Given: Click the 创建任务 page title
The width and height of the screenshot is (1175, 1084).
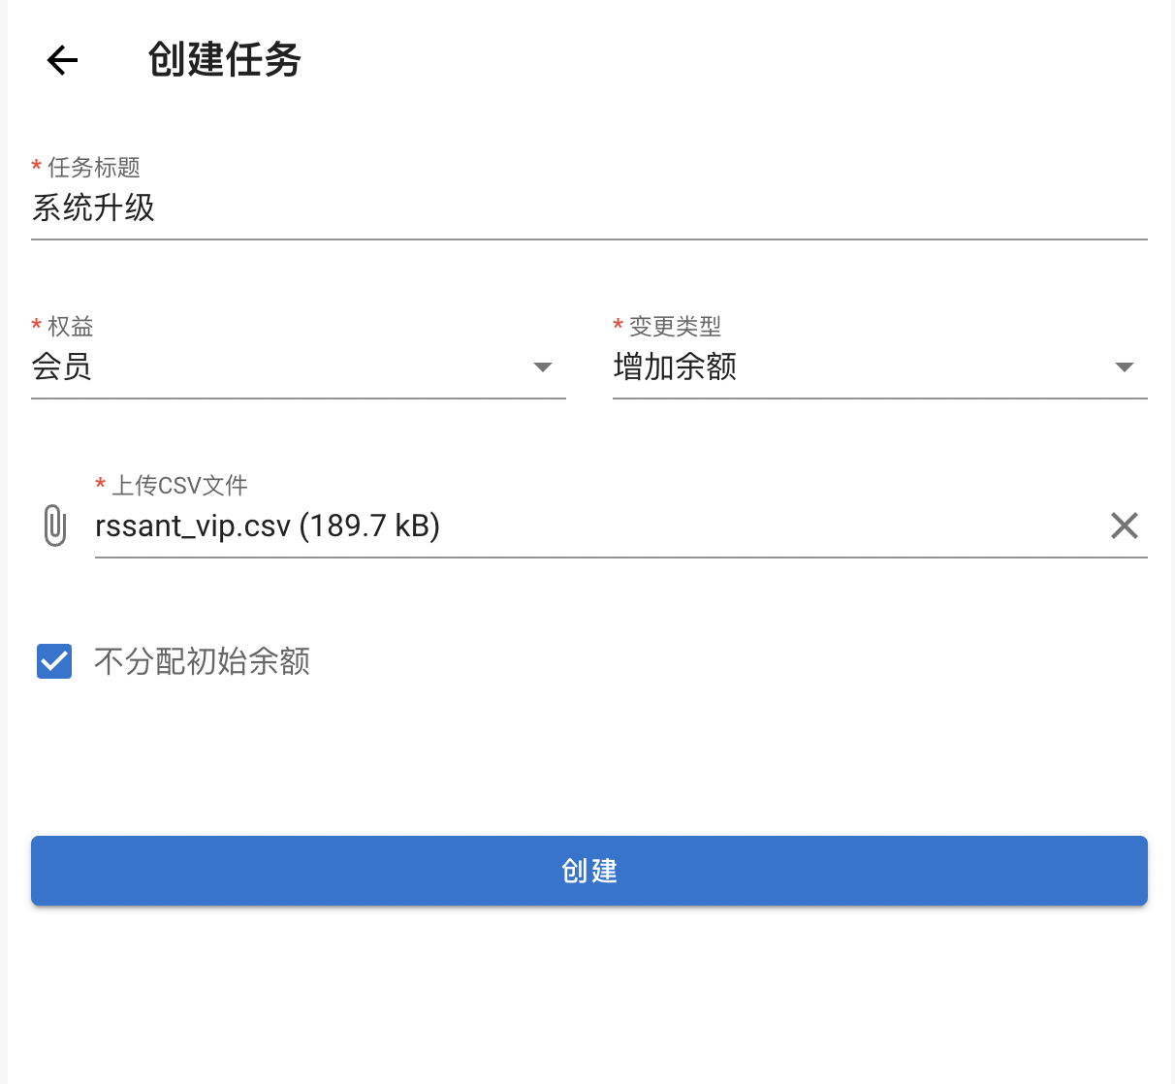Looking at the screenshot, I should pyautogui.click(x=224, y=60).
